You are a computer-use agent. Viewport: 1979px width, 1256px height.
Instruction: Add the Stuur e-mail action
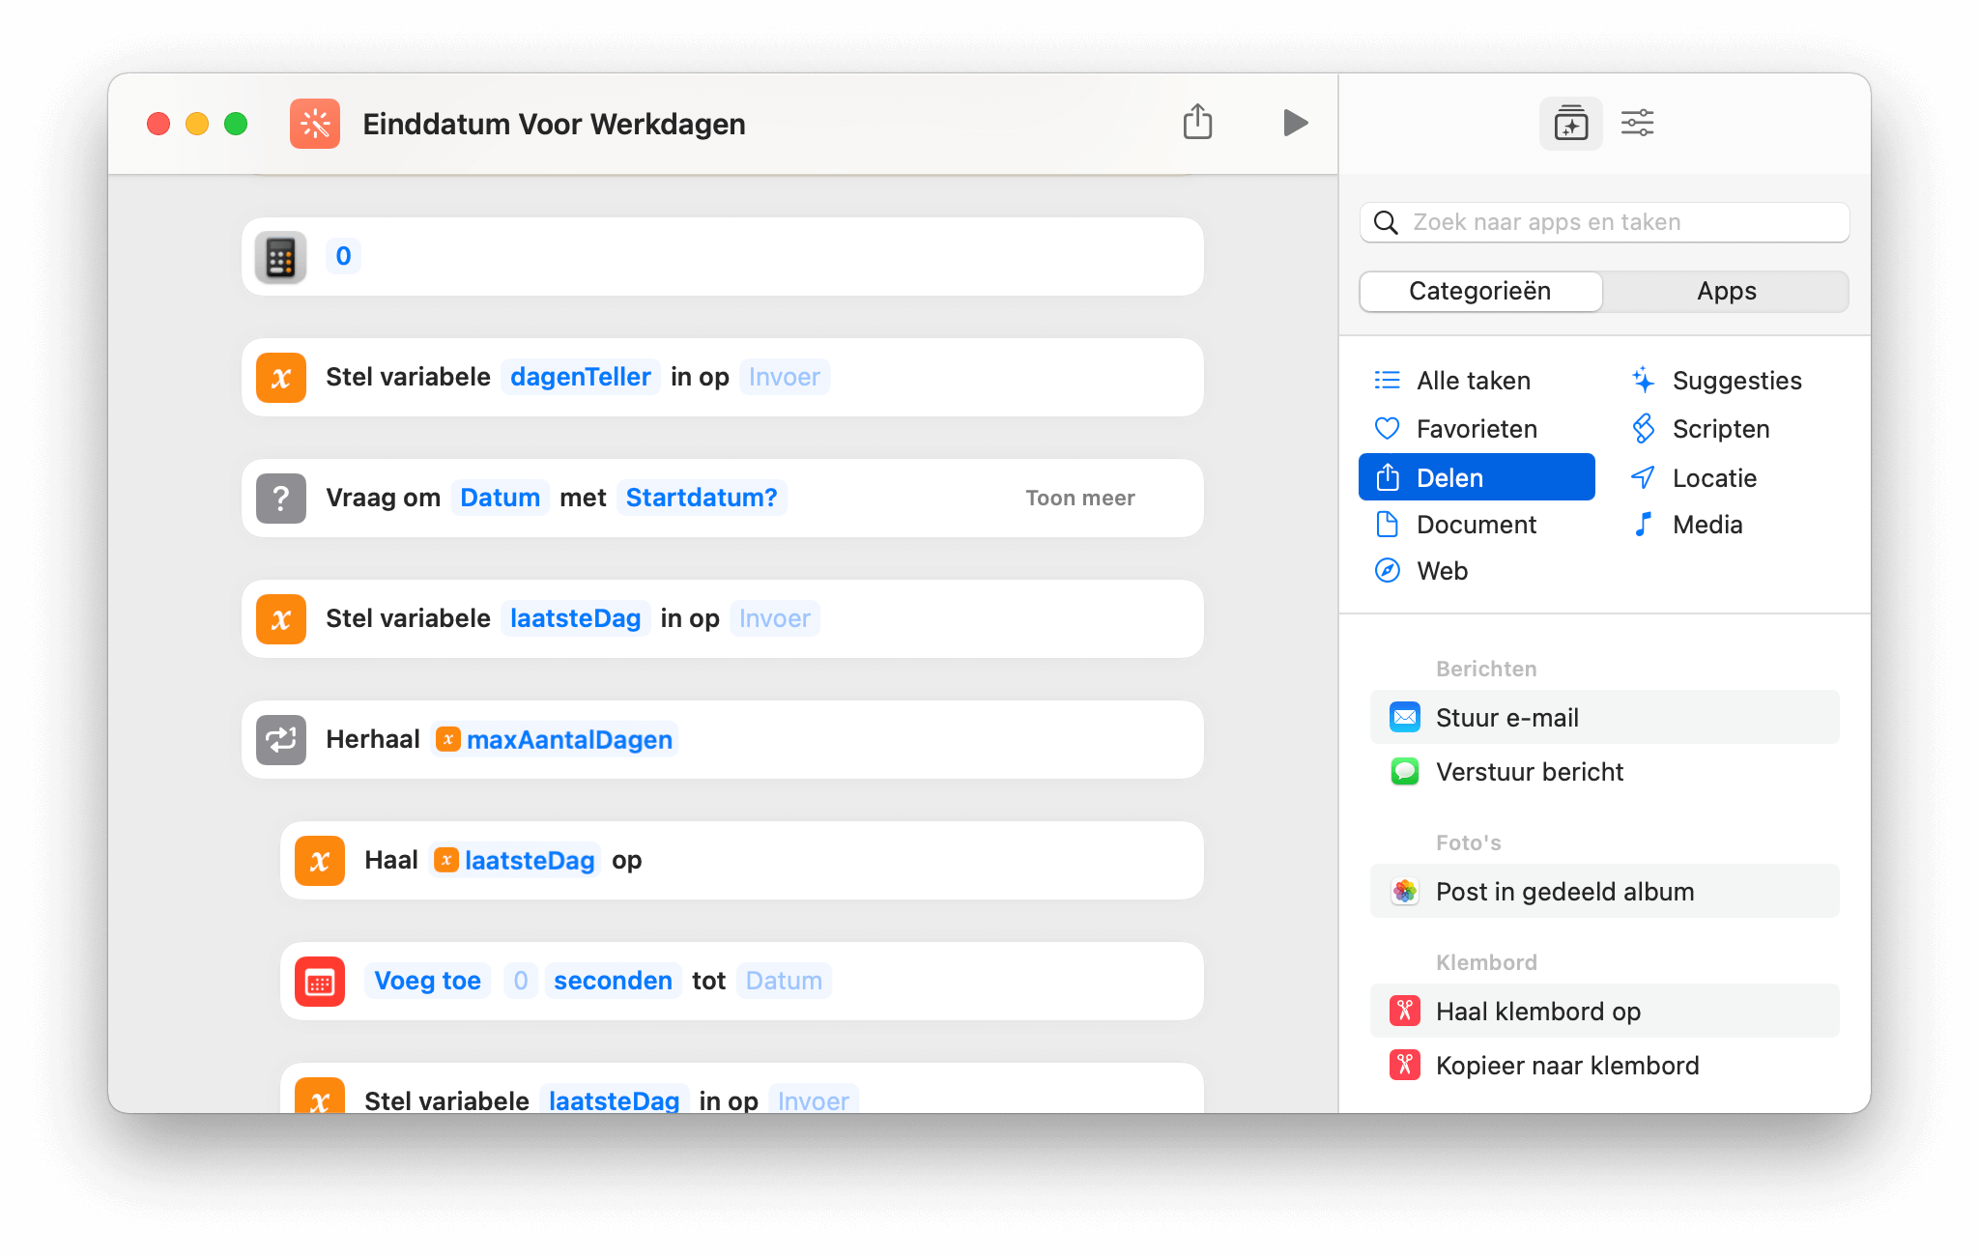(1604, 718)
